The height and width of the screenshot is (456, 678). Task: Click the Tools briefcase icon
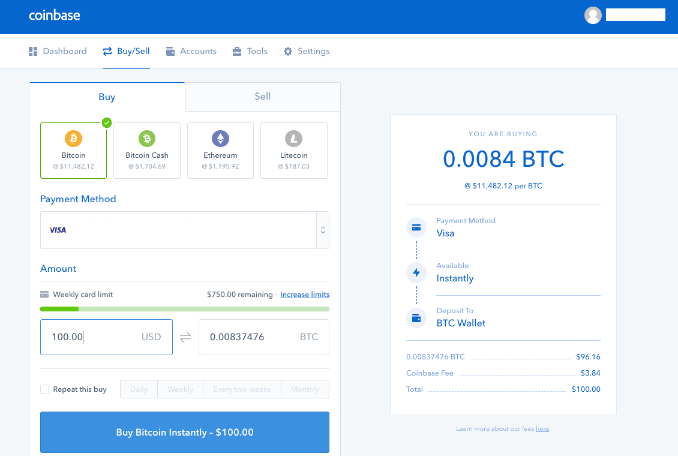237,52
